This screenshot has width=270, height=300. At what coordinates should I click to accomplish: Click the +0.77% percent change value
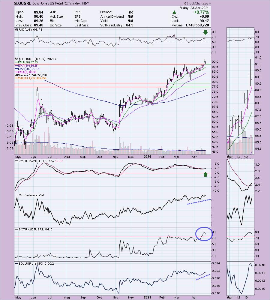pos(201,12)
